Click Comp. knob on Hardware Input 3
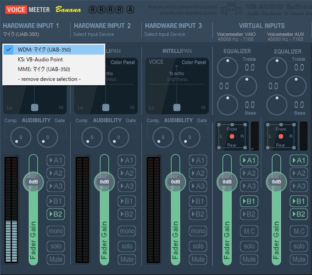The height and width of the screenshot is (275, 312). point(163,137)
